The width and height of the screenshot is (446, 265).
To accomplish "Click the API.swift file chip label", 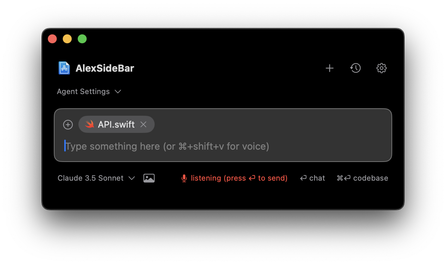I will [116, 124].
